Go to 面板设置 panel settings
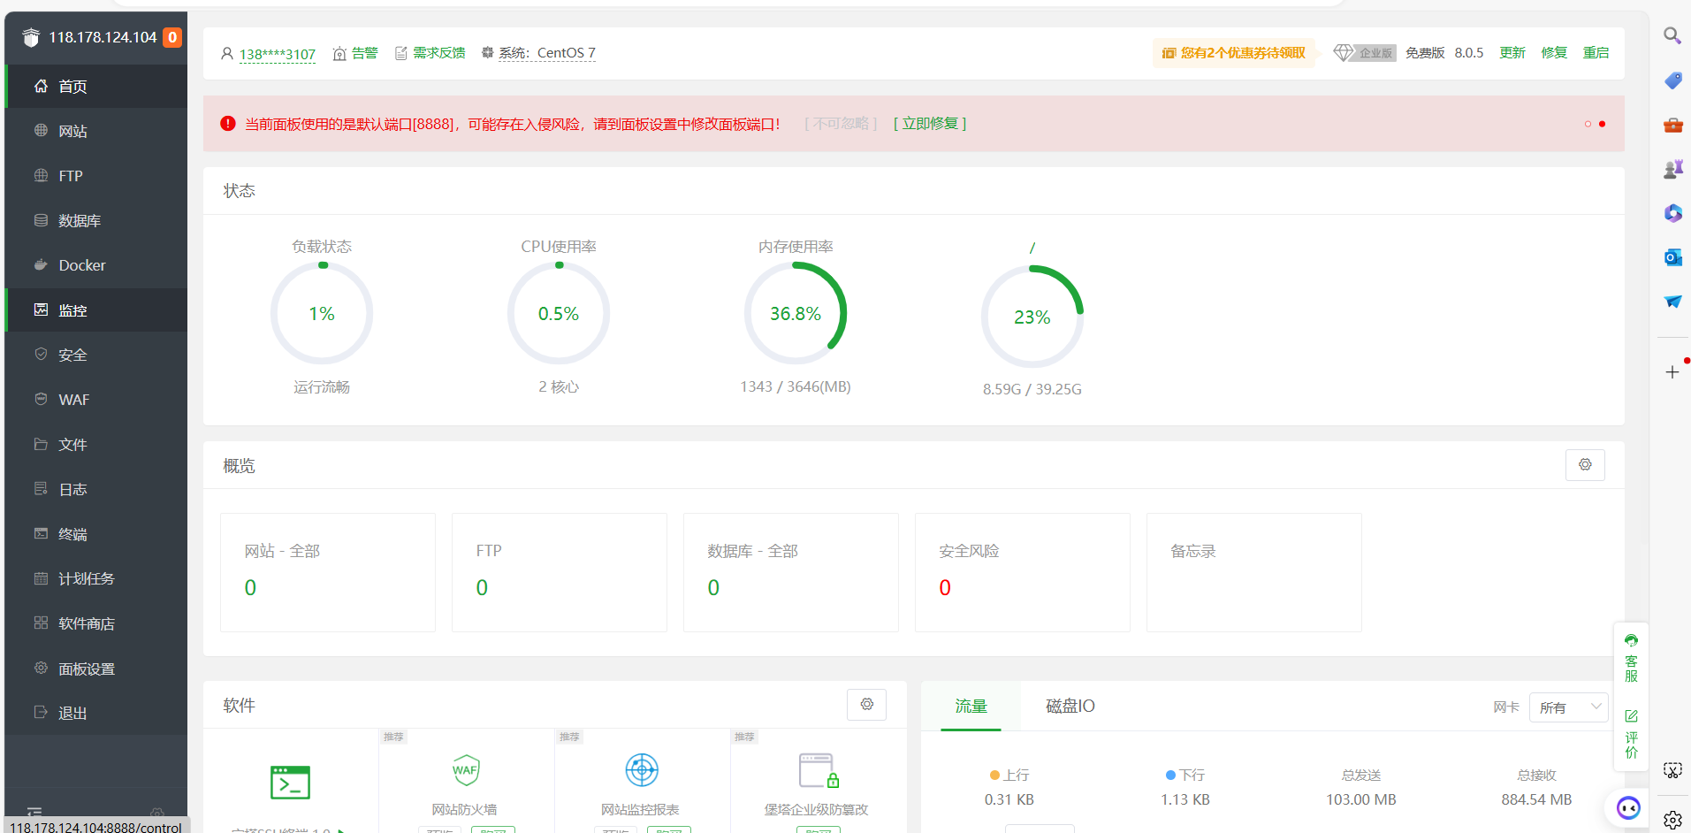The width and height of the screenshot is (1691, 833). point(86,669)
